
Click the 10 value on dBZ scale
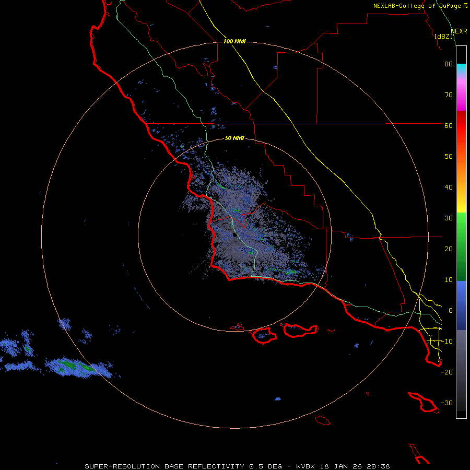coord(449,280)
